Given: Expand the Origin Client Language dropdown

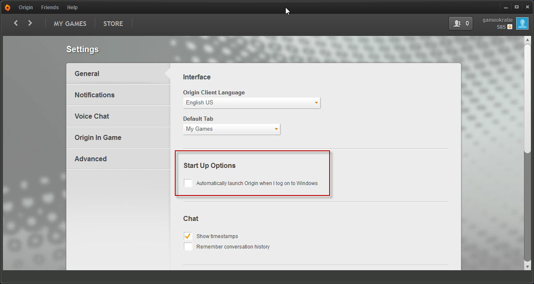Looking at the screenshot, I should click(x=252, y=102).
